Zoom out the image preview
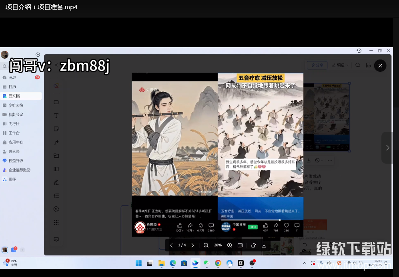Image resolution: width=399 pixels, height=277 pixels. point(206,245)
